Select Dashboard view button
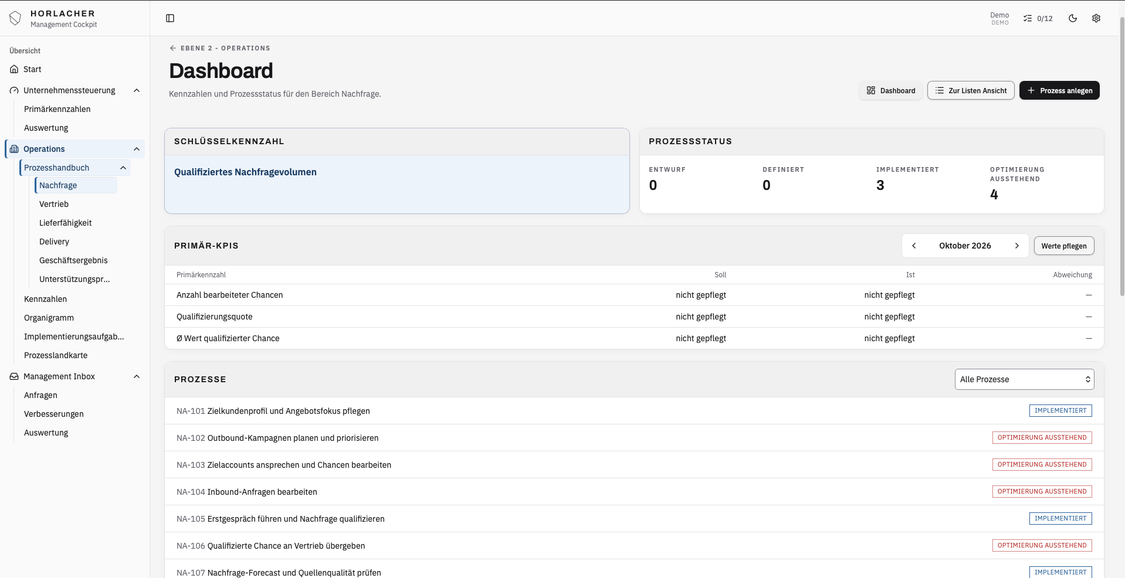 coord(891,90)
